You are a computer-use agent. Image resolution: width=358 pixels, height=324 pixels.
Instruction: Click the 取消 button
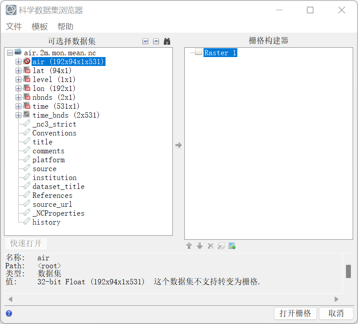336,313
